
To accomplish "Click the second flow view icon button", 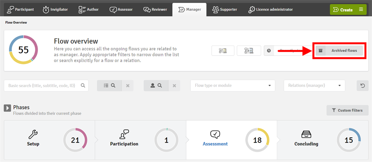I will coord(248,51).
